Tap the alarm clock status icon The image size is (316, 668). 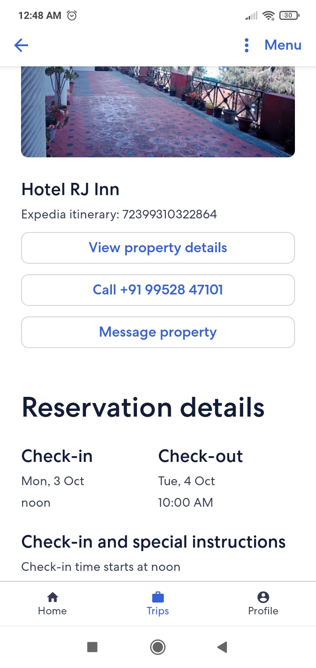[x=72, y=15]
